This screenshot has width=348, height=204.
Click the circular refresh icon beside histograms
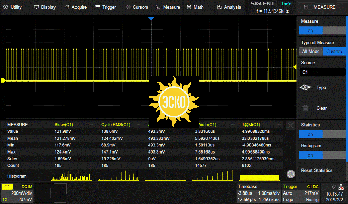pos(291,174)
